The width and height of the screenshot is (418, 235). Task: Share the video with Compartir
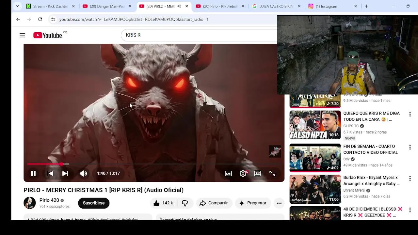214,203
